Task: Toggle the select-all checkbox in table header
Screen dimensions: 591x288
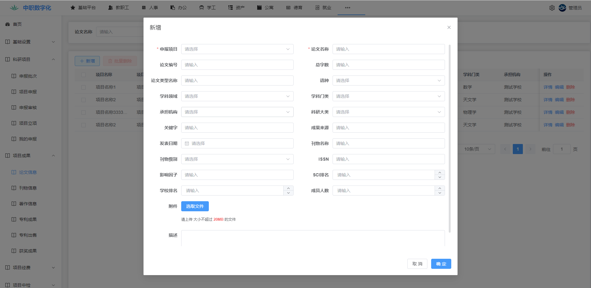Action: [84, 75]
